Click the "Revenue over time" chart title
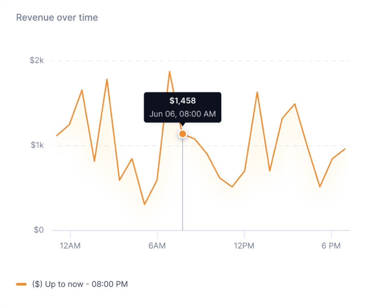The height and width of the screenshot is (306, 366). (57, 18)
